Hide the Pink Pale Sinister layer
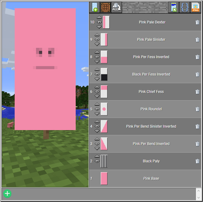The width and height of the screenshot is (203, 202). (x=97, y=40)
